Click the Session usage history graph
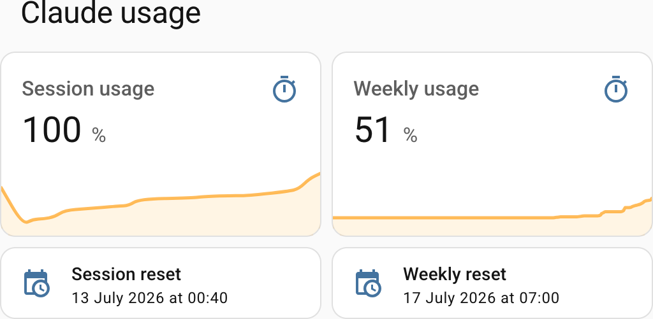653x319 pixels. [161, 204]
